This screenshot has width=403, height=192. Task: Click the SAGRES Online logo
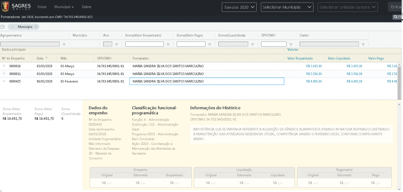coord(16,7)
